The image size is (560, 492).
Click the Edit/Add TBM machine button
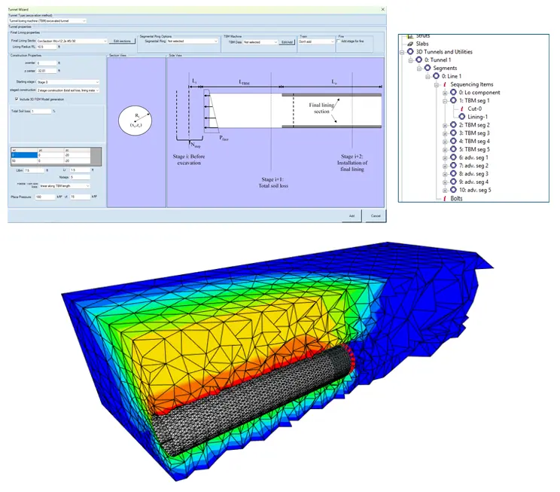[287, 42]
